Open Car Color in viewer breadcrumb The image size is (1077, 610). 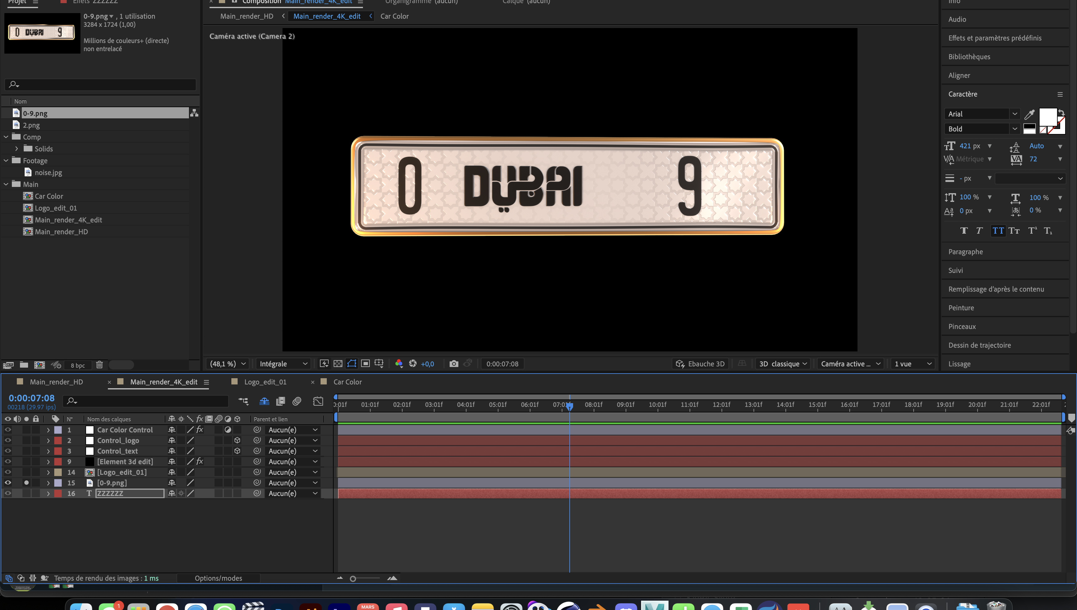coord(394,16)
